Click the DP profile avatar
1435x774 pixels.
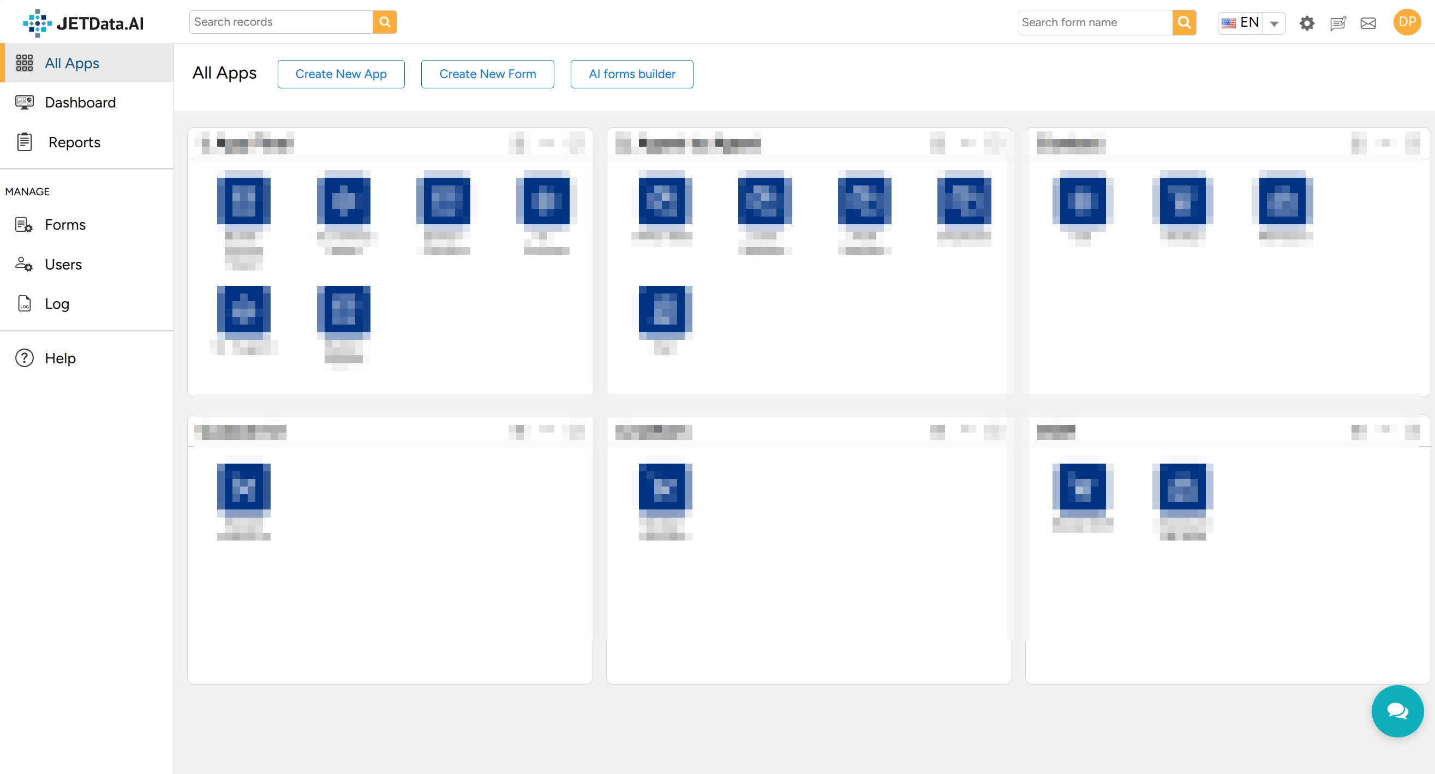[1407, 22]
